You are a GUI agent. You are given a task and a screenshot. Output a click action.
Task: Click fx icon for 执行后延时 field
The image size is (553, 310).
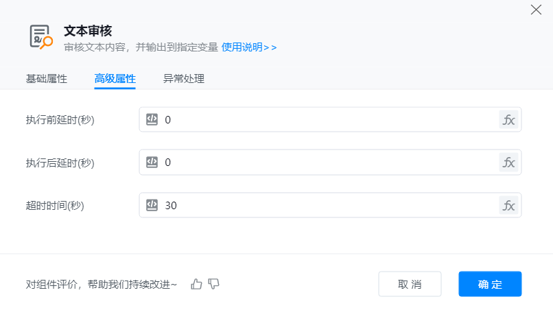508,163
